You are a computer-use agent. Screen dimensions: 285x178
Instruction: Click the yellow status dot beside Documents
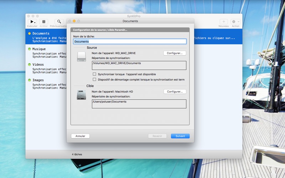click(30, 33)
